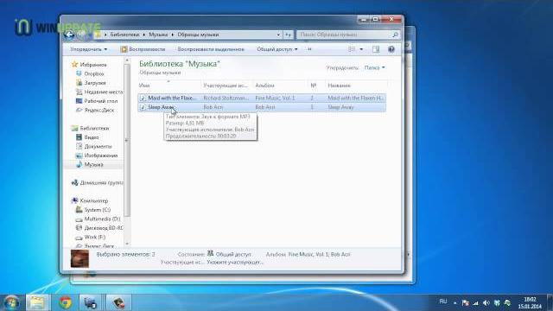Click the Воспроизвести toolbar button
The image size is (553, 311).
coord(143,49)
